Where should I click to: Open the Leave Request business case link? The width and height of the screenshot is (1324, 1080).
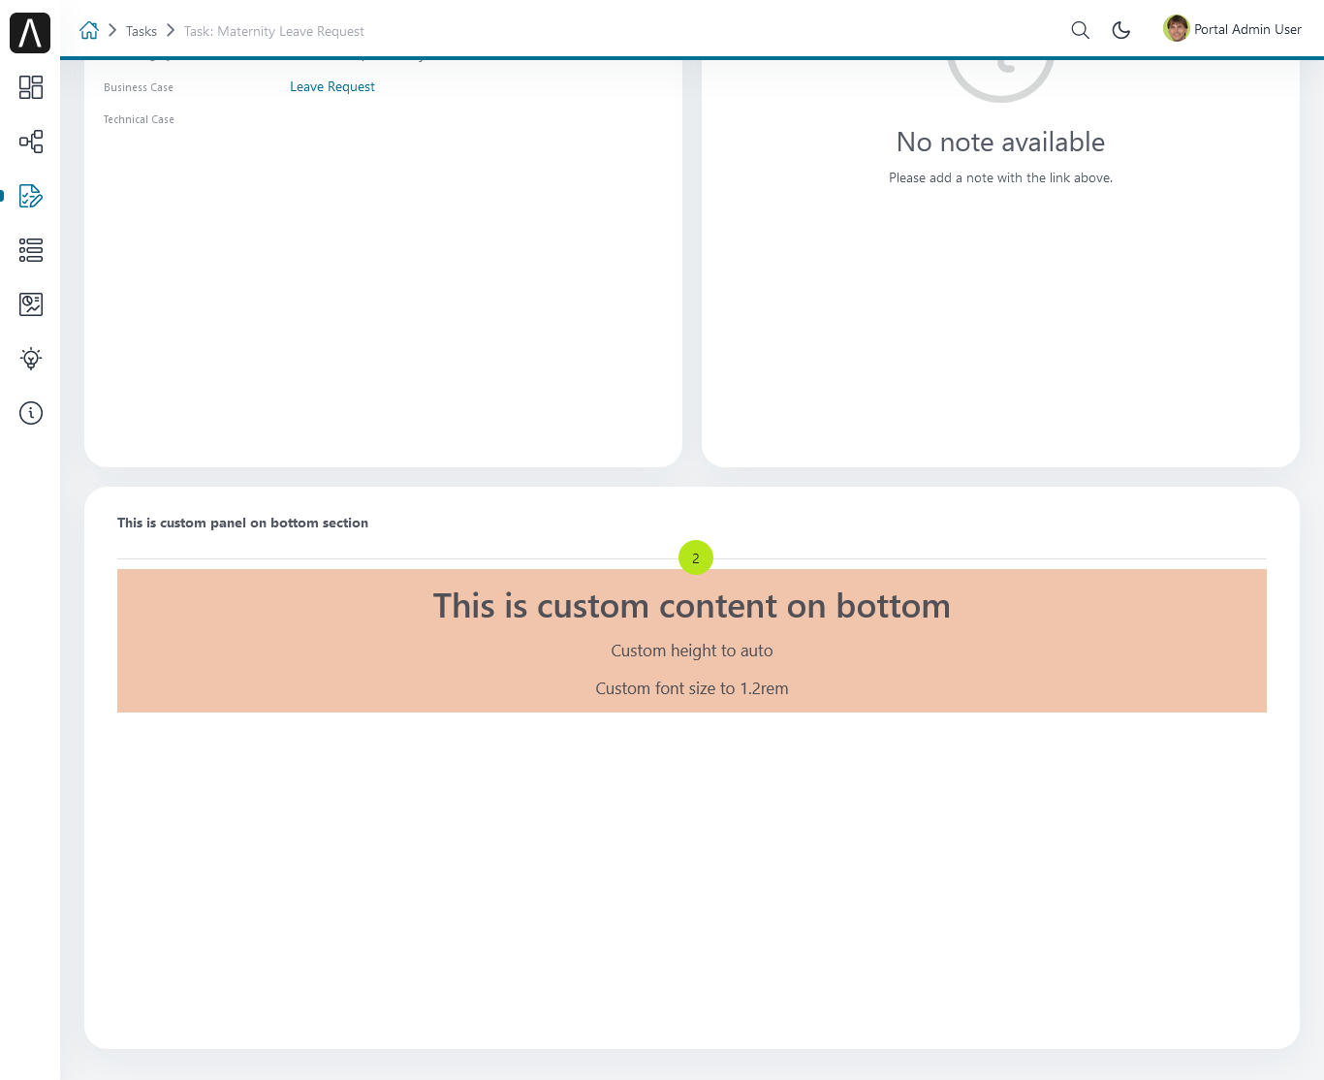332,86
